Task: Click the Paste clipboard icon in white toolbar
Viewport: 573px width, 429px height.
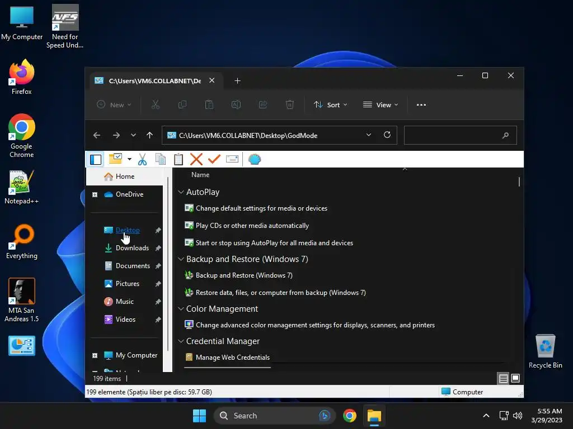Action: pyautogui.click(x=179, y=159)
